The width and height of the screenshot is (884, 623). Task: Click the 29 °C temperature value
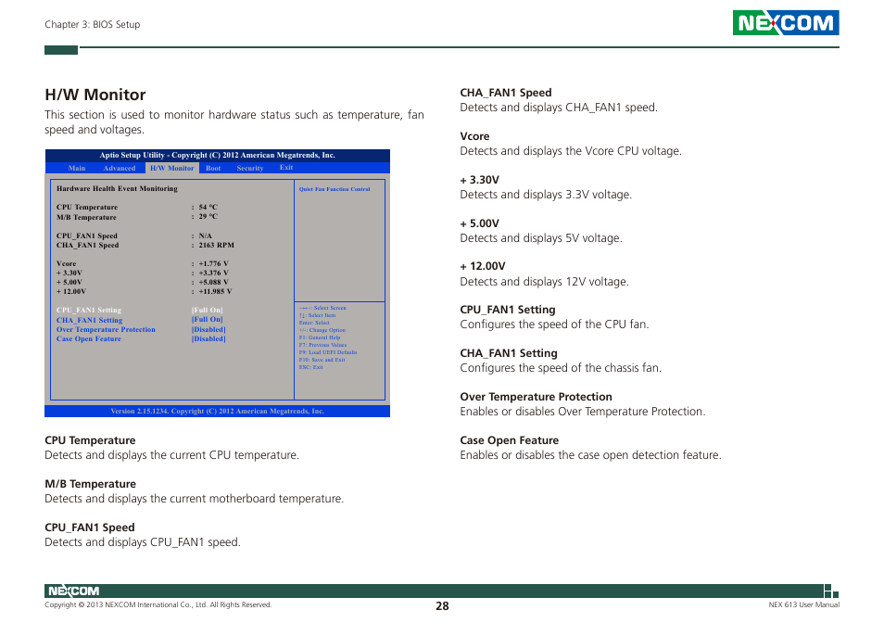(x=208, y=217)
